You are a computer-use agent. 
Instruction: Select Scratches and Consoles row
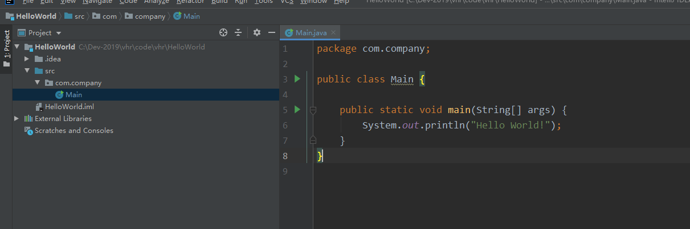tap(146, 131)
